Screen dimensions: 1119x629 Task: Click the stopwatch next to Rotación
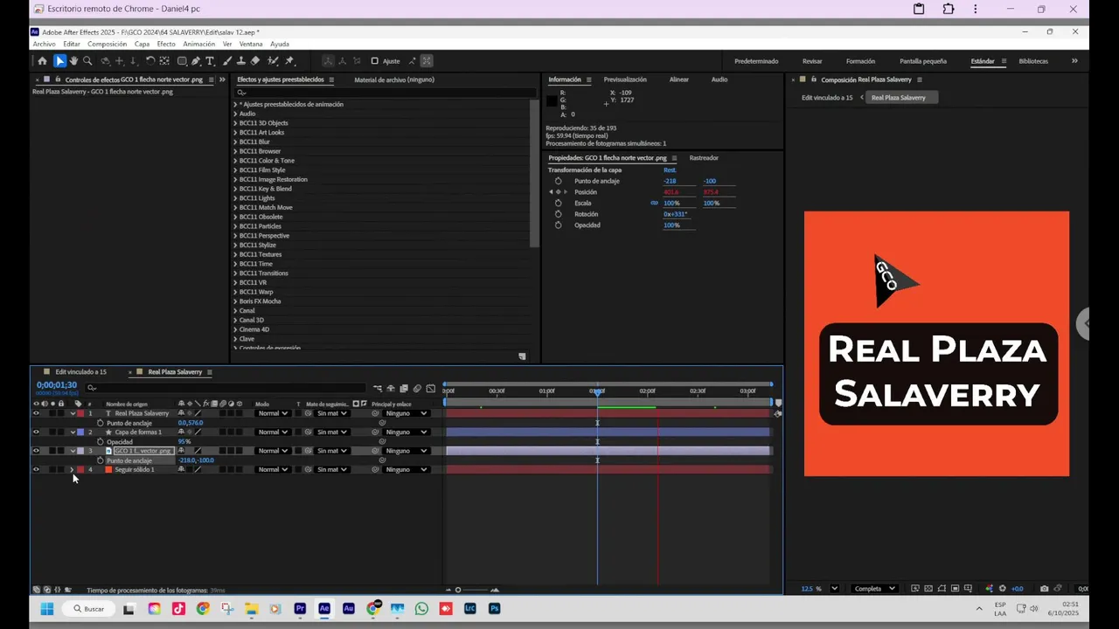pos(559,214)
